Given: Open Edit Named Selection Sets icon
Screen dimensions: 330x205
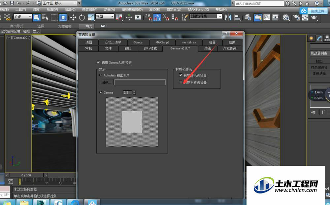Looking at the screenshot, I should (184, 17).
